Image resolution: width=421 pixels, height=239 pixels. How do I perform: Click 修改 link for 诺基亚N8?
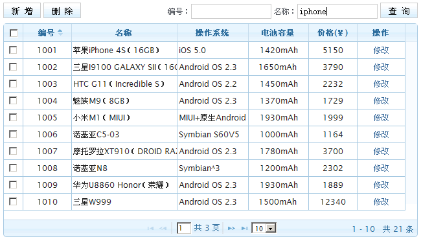381,168
